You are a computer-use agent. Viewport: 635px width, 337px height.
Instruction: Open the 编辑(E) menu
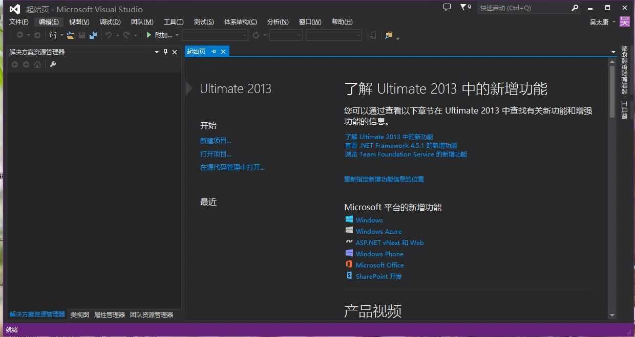click(x=49, y=22)
